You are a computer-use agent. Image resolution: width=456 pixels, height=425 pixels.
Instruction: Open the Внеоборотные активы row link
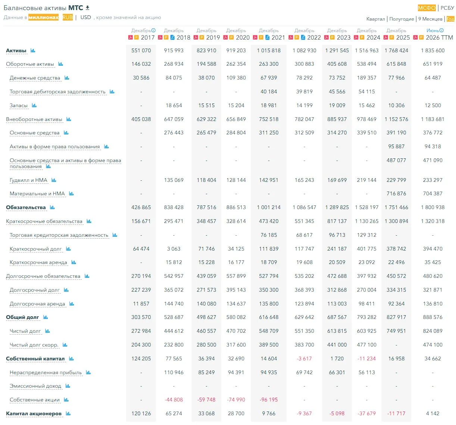(x=34, y=120)
